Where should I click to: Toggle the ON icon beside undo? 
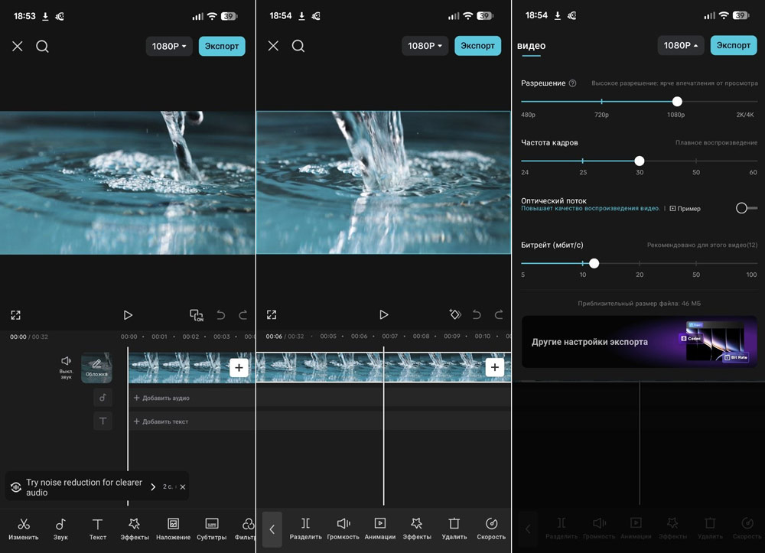[x=197, y=315]
